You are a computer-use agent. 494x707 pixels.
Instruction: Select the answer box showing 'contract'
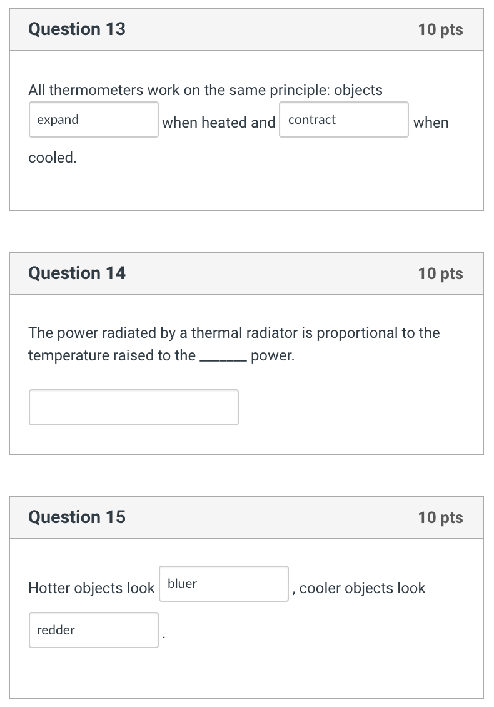(343, 120)
